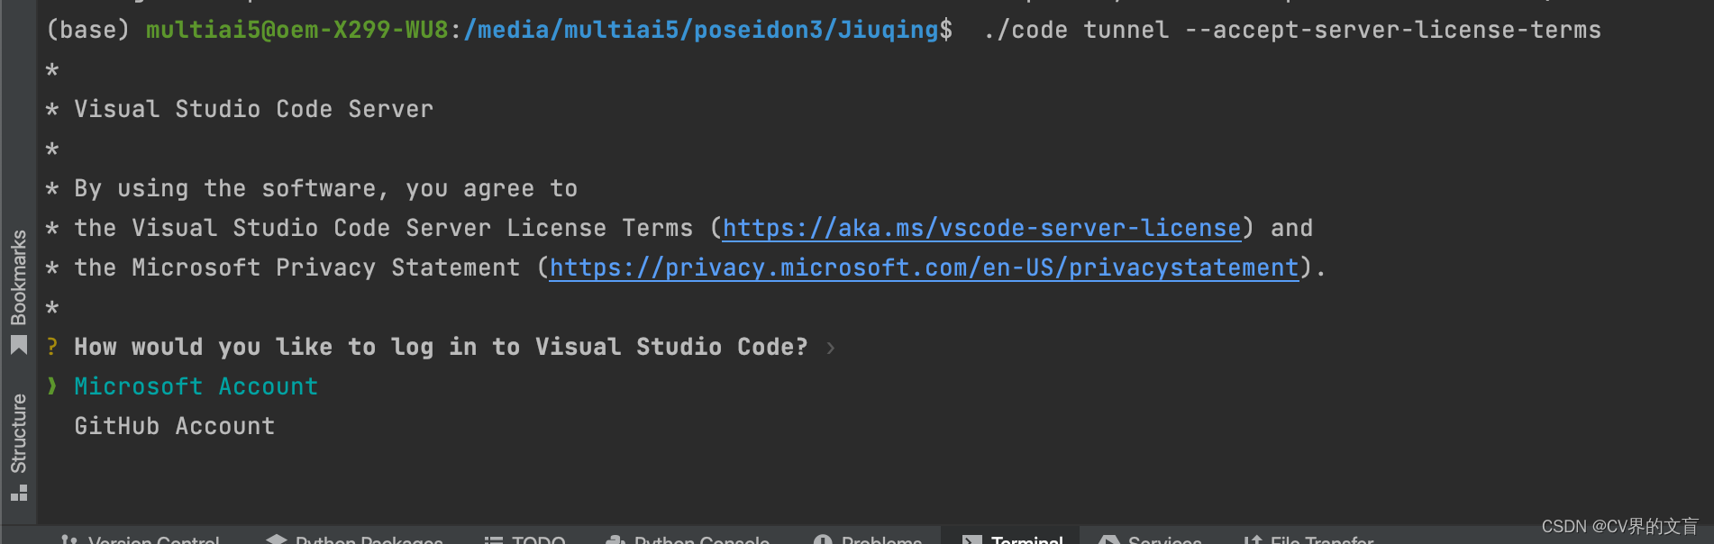The image size is (1714, 544).
Task: Open the Bookmarks side panel
Action: pyautogui.click(x=18, y=291)
